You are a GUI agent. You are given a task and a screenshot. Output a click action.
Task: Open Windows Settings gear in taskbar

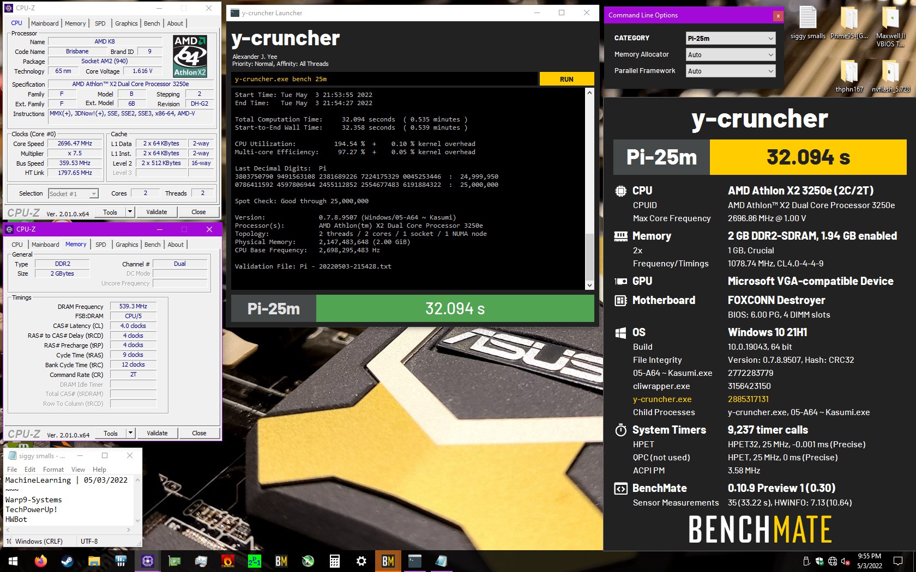tap(361, 561)
